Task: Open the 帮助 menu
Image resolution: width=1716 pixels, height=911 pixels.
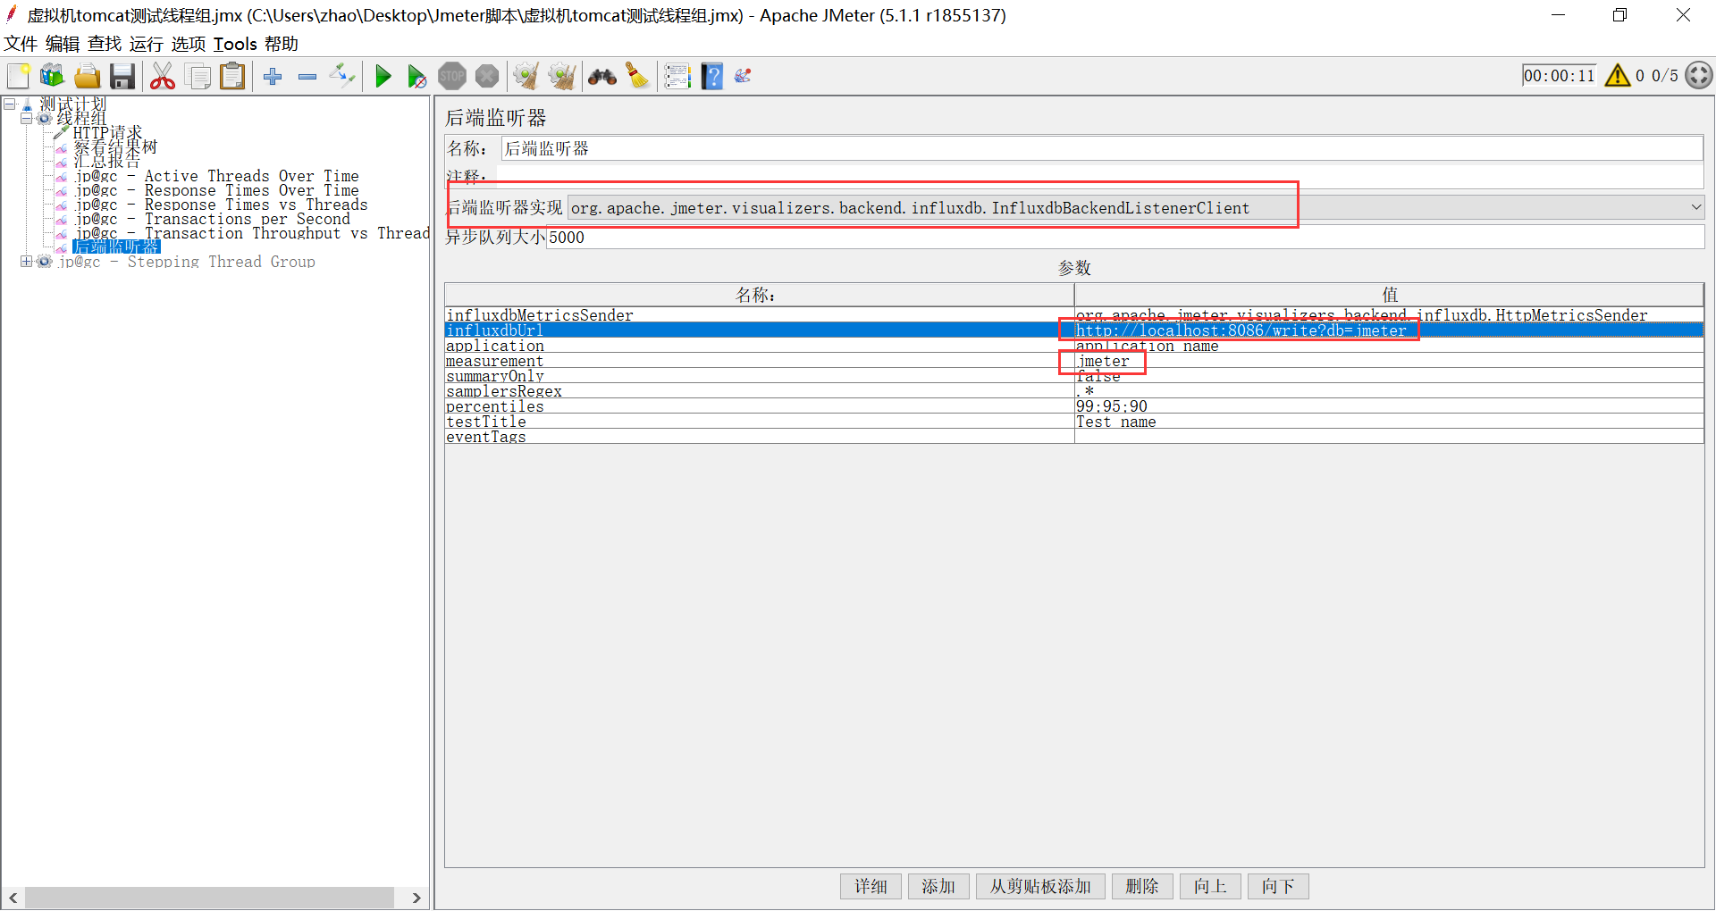Action: pyautogui.click(x=282, y=44)
